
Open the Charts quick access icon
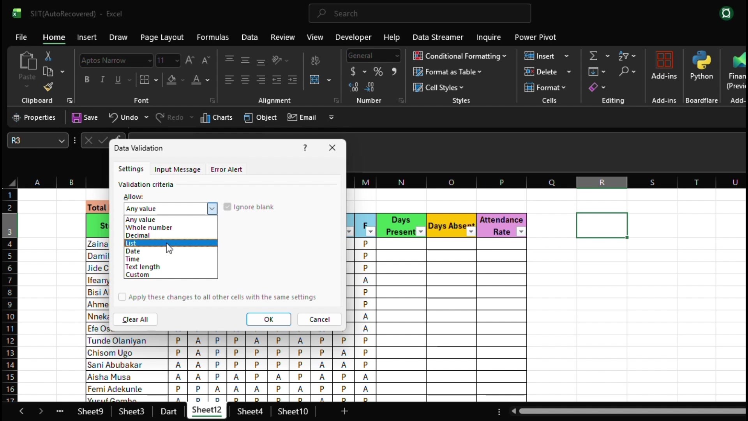click(x=217, y=118)
